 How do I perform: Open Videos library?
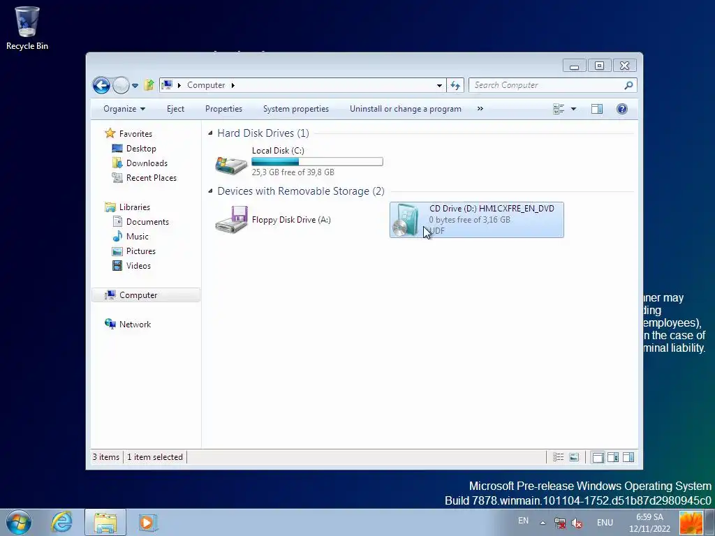pos(138,266)
